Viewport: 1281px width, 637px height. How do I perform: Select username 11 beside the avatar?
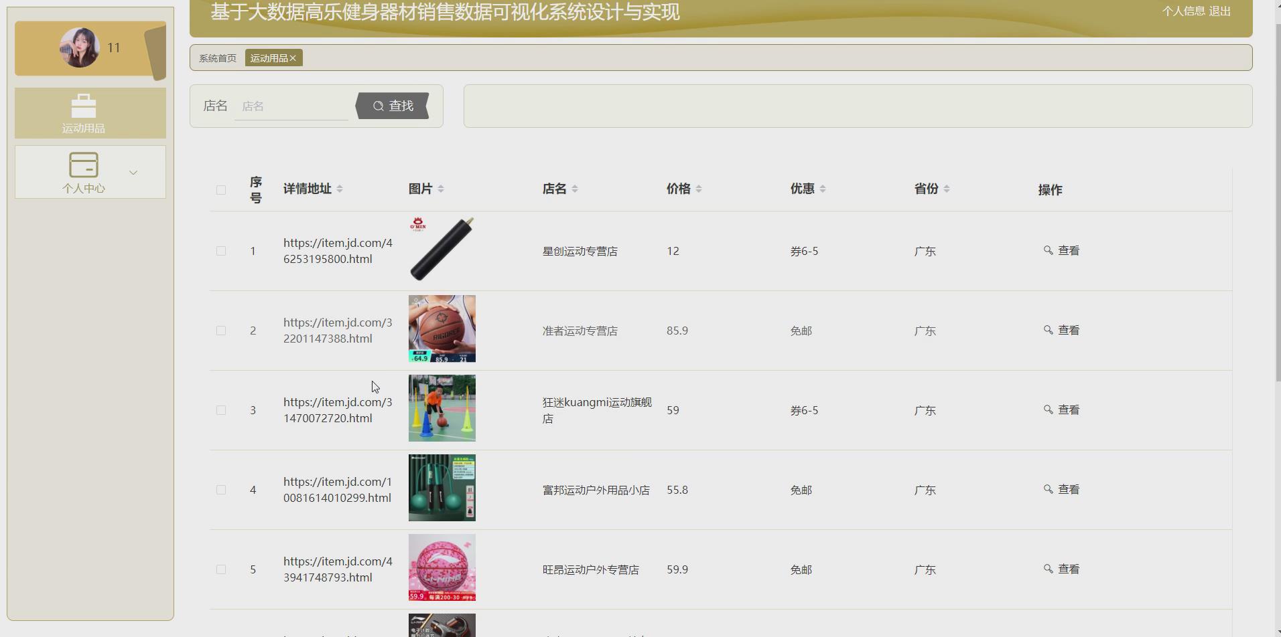(x=114, y=48)
